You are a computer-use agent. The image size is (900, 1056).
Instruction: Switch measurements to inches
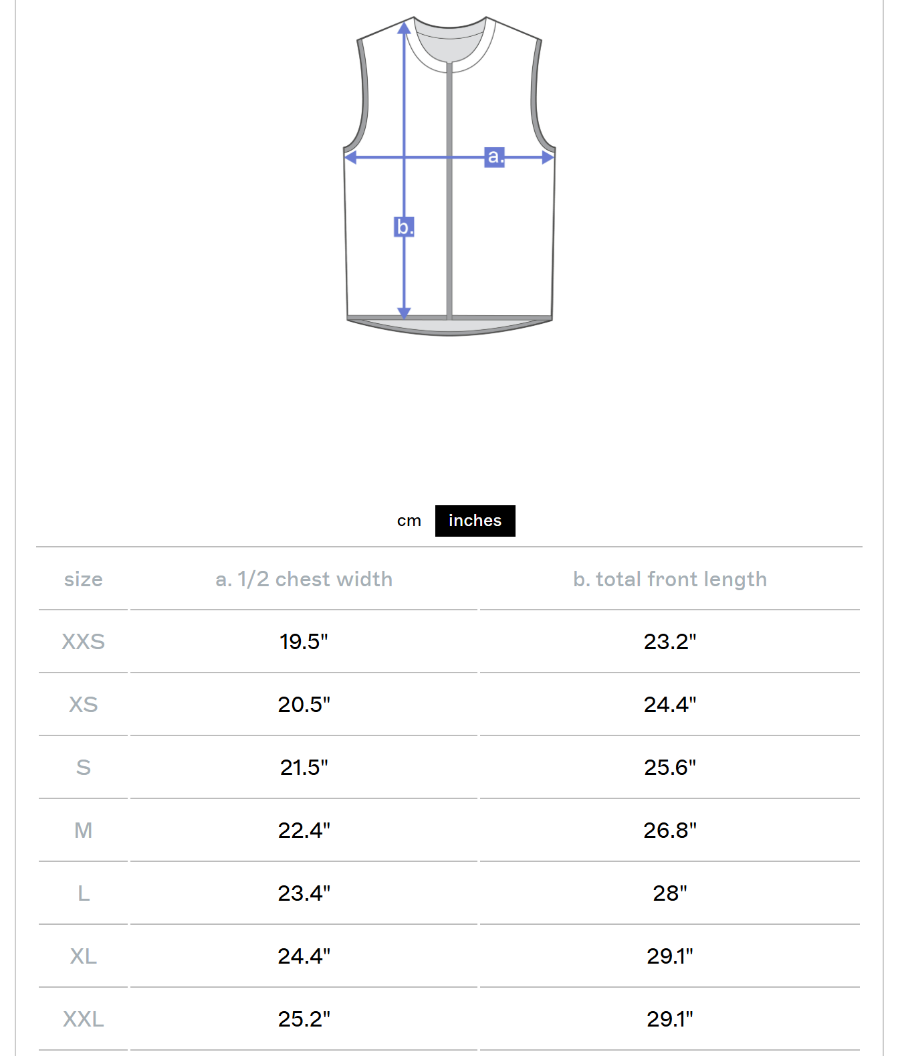[x=475, y=520]
